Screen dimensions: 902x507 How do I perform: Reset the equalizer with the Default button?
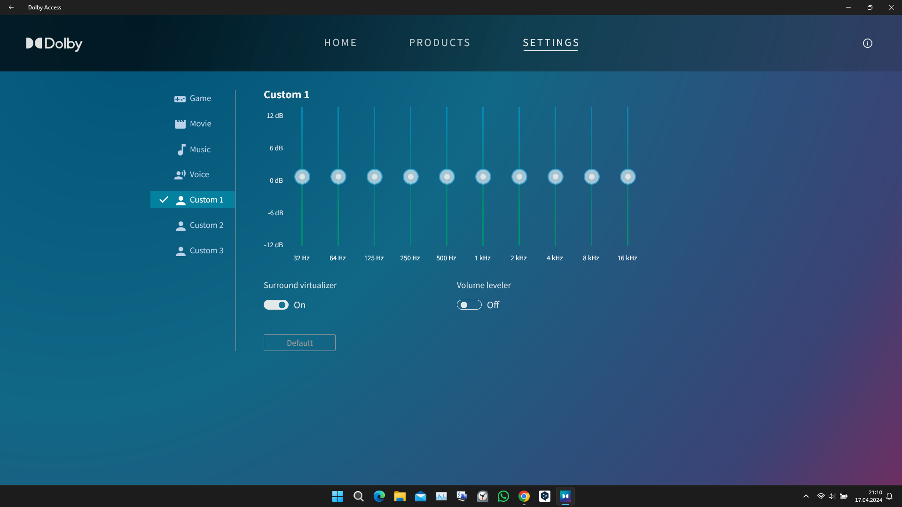click(x=299, y=343)
